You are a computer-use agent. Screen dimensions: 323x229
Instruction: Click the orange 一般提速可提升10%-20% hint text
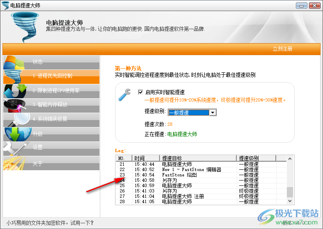click(215, 100)
